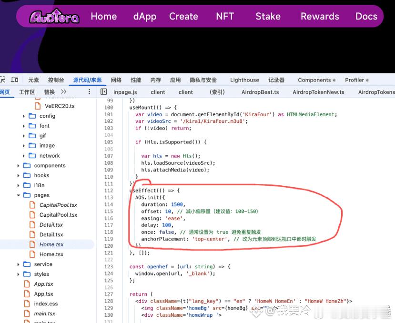Select the 网页 sidebar tab
This screenshot has height=323, width=395.
(5, 92)
